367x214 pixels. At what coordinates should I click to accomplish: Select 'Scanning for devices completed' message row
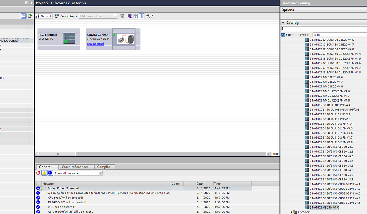coord(143,193)
